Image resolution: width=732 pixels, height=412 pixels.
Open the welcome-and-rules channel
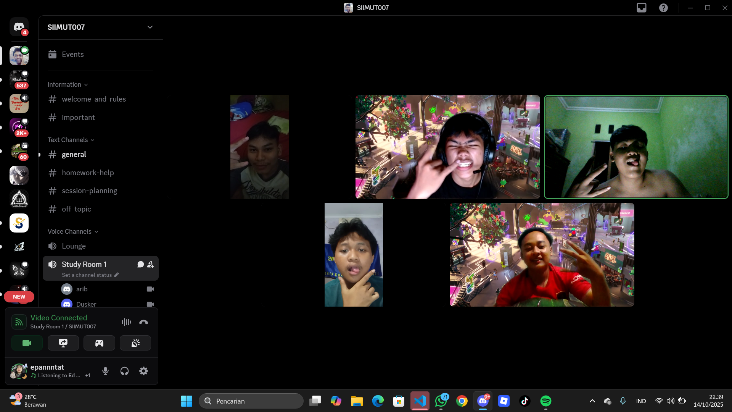click(x=100, y=99)
